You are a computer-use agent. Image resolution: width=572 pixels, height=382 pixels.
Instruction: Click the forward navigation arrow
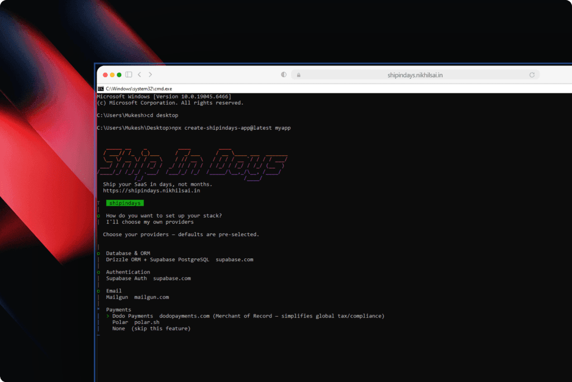tap(150, 74)
